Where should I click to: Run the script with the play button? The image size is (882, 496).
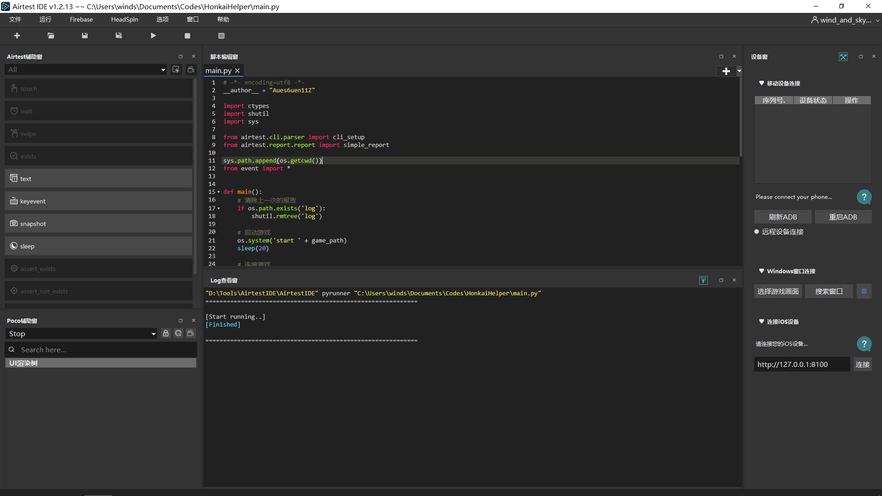[x=153, y=36]
